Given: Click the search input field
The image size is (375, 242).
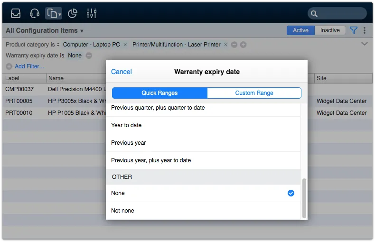Looking at the screenshot, I should (x=337, y=14).
